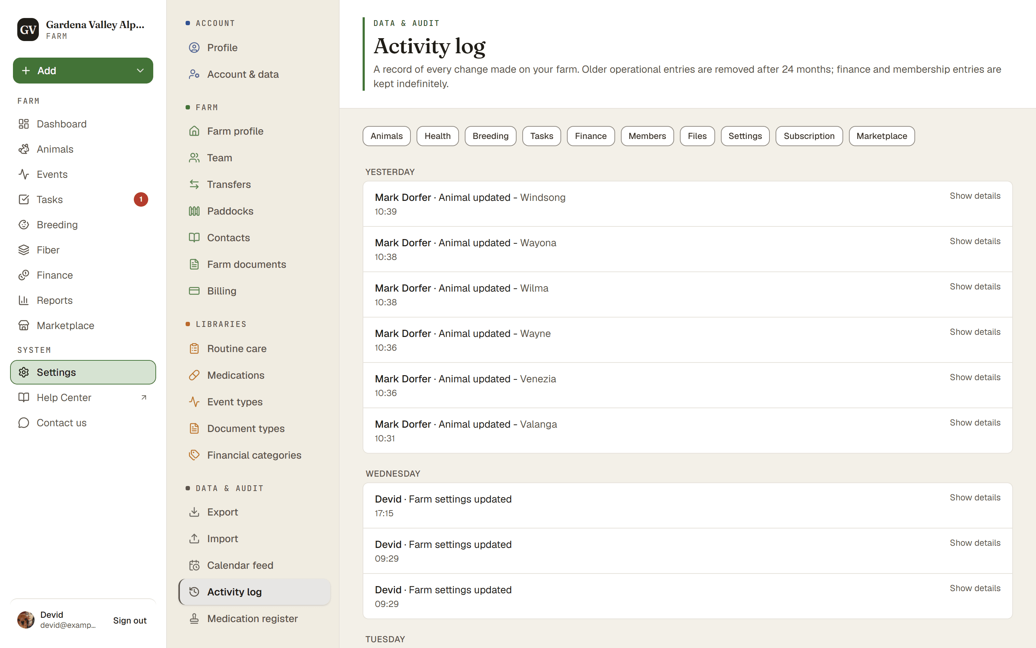Click Devid's profile avatar
This screenshot has height=648, width=1036.
pos(26,620)
